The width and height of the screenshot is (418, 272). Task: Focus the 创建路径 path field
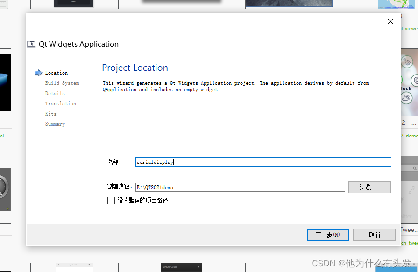(240, 187)
